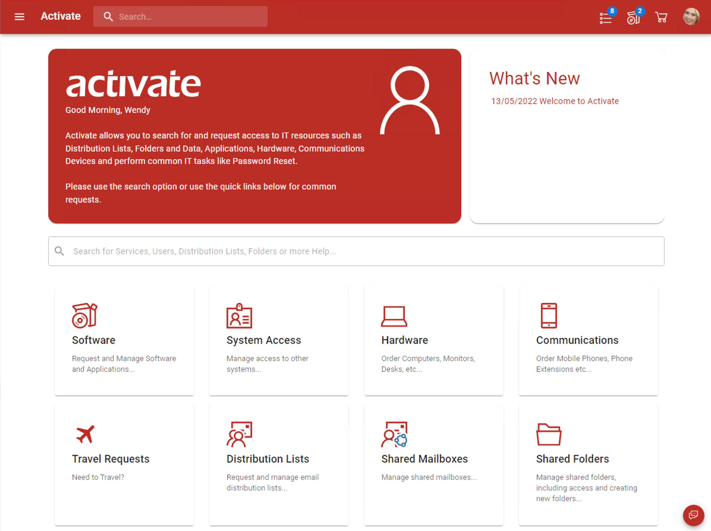Click magnifier icon in services search box
This screenshot has width=711, height=531.
tap(59, 251)
